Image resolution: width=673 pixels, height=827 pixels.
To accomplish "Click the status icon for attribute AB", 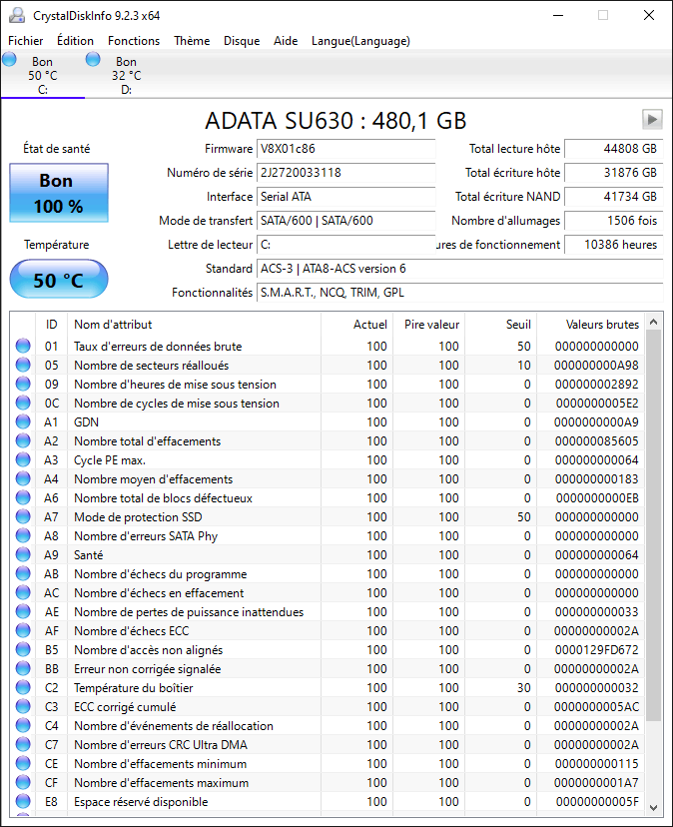I will [23, 573].
